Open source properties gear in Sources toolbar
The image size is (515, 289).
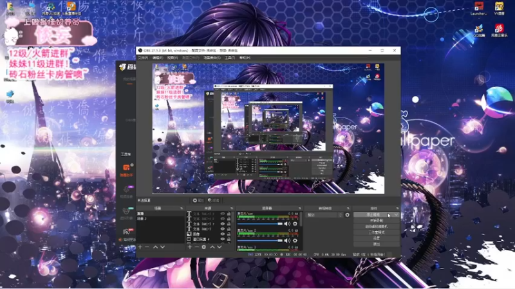coord(204,247)
